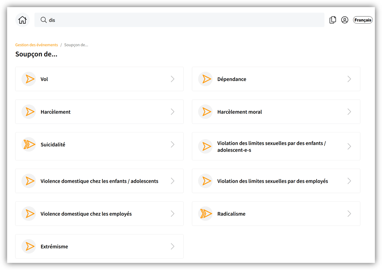Click the arrow icon beside Harcèlement moral
Image resolution: width=382 pixels, height=270 pixels.
206,112
